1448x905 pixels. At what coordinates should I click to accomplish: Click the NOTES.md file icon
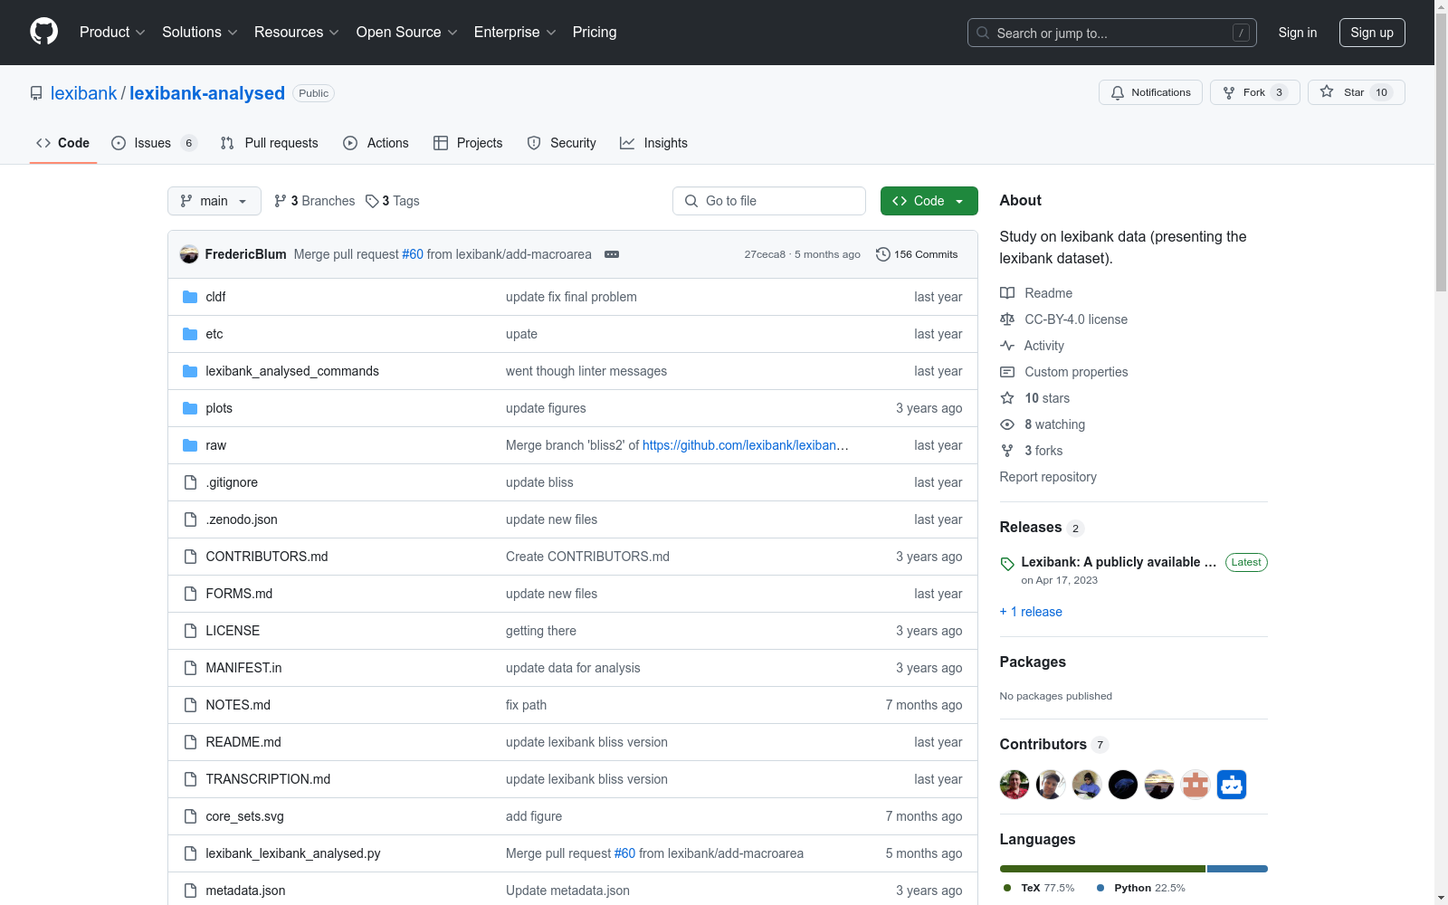[x=190, y=705]
